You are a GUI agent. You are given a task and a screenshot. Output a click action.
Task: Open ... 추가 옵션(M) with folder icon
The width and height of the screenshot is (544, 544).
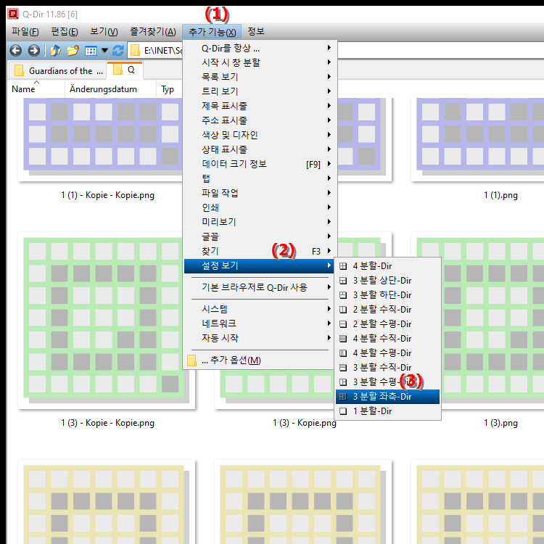tap(259, 360)
